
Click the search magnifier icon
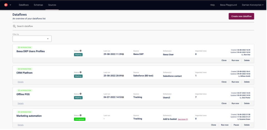click(14, 26)
